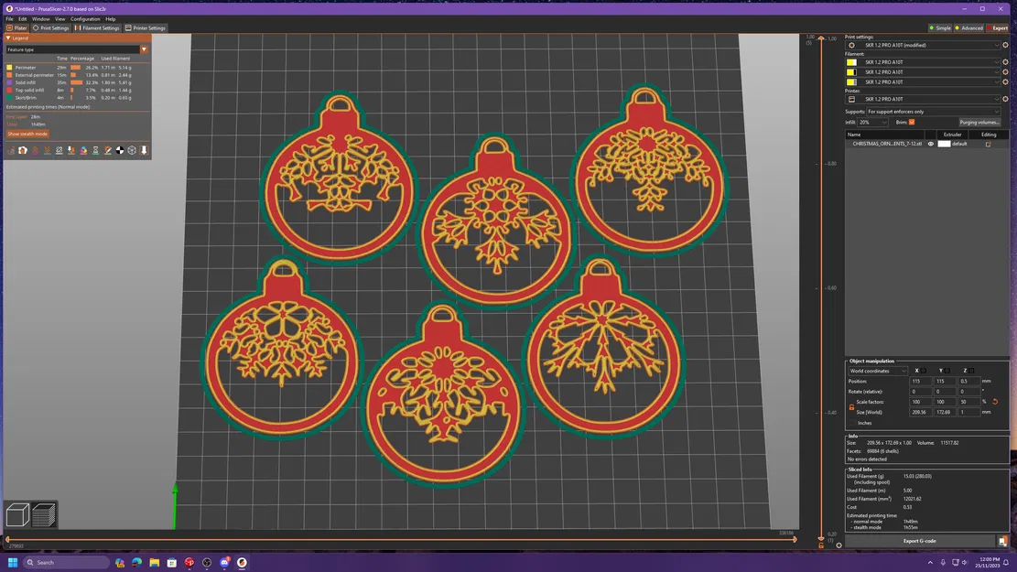Collapse the Legend panel triangle
1017x572 pixels.
[8, 38]
